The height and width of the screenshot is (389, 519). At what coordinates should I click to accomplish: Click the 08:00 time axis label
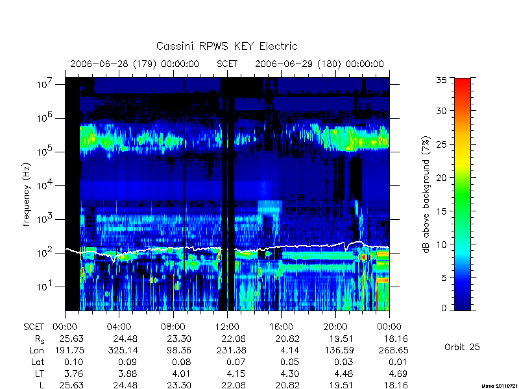click(x=173, y=327)
